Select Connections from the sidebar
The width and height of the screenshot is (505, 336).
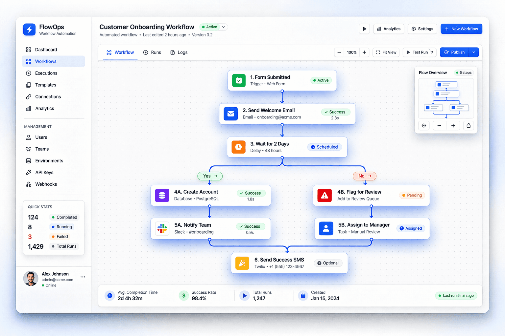(47, 96)
